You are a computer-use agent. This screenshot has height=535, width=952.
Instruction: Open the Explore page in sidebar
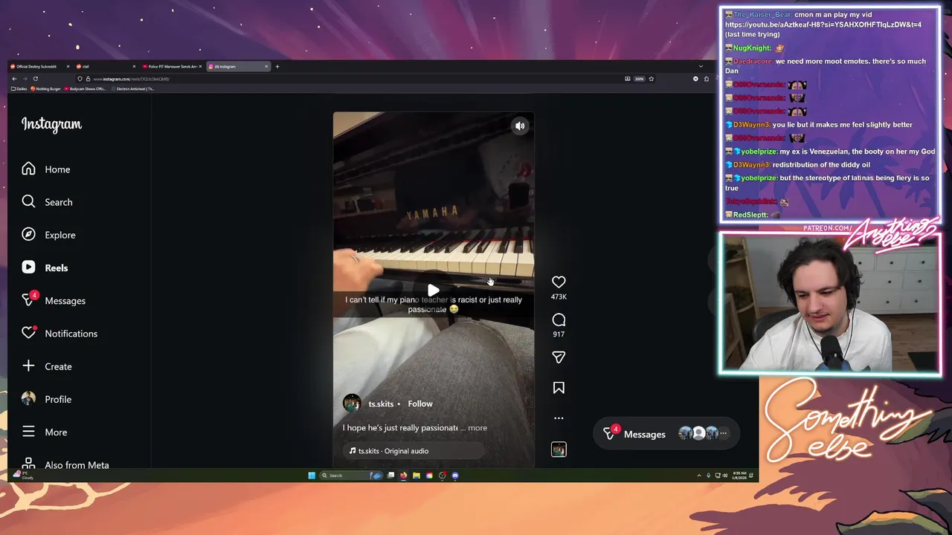click(48, 235)
